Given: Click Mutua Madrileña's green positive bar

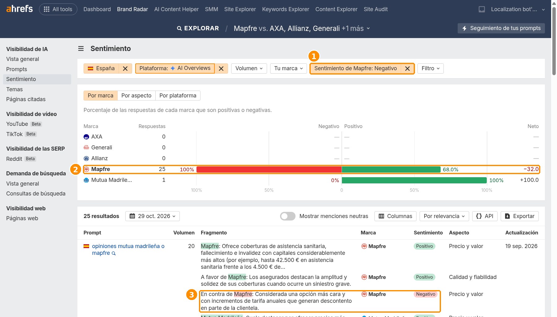Looking at the screenshot, I should coord(414,180).
